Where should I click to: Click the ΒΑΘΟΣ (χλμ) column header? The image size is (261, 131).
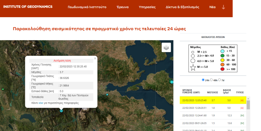227,91
